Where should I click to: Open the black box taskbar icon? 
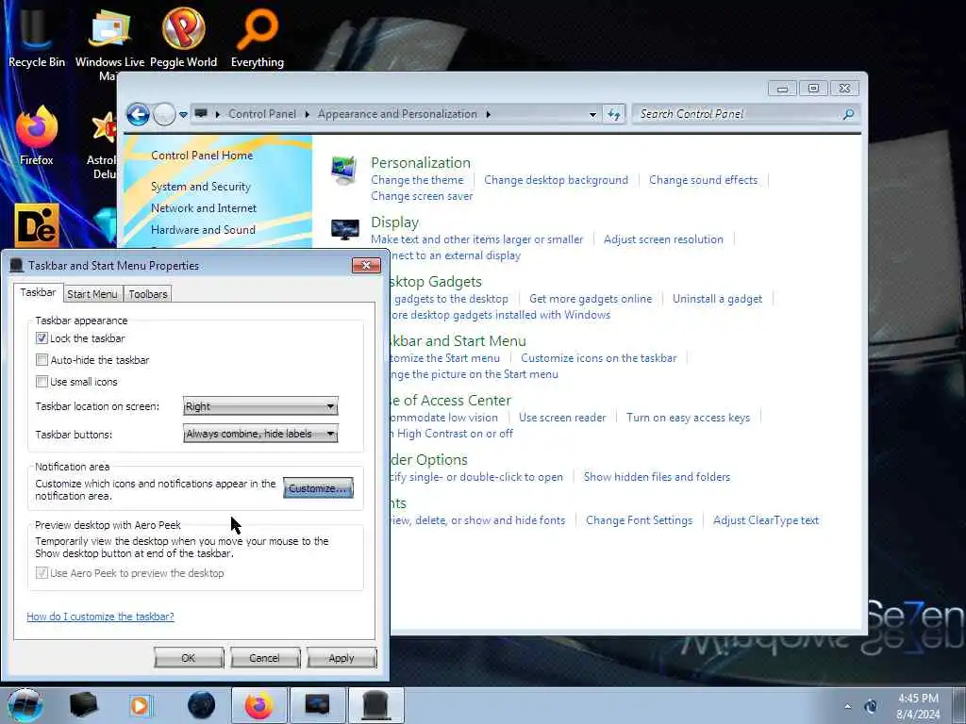[83, 705]
